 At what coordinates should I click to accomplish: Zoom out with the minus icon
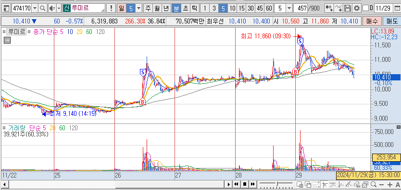(x=382, y=185)
